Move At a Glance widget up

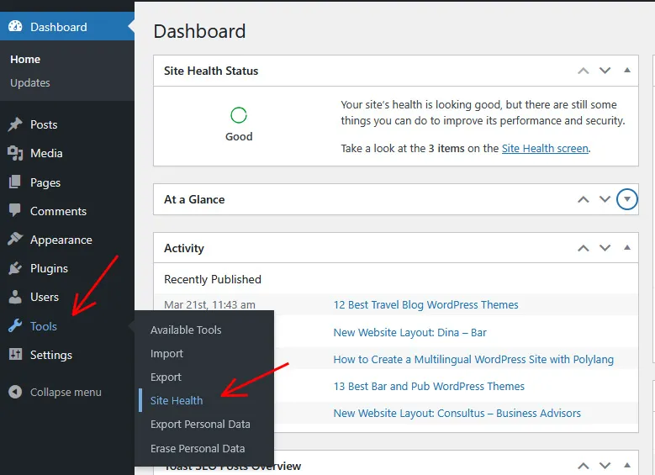(584, 199)
